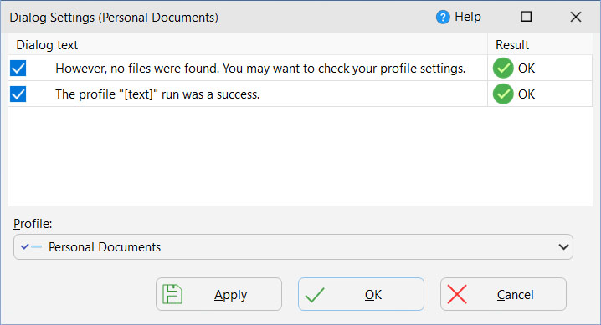Click the blue Help question mark icon
Image resolution: width=601 pixels, height=325 pixels.
coord(443,18)
